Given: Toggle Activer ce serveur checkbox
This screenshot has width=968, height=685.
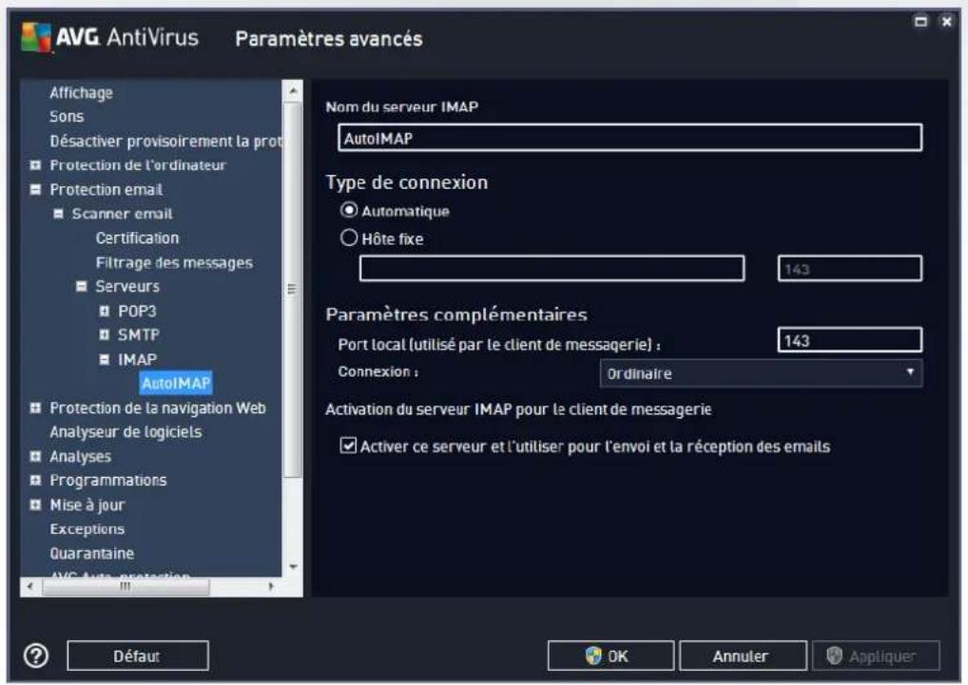Looking at the screenshot, I should (348, 446).
